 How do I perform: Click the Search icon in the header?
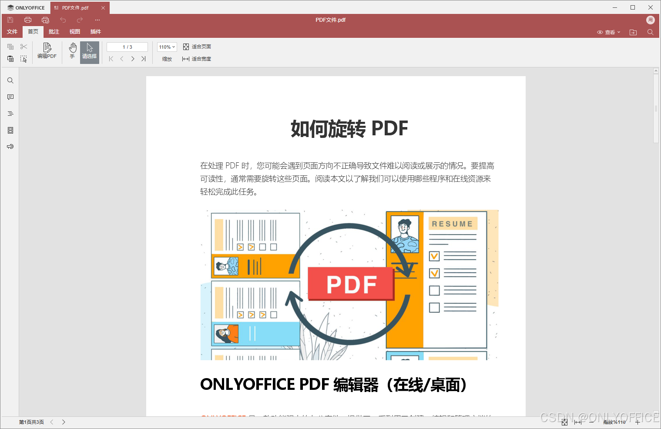click(651, 32)
